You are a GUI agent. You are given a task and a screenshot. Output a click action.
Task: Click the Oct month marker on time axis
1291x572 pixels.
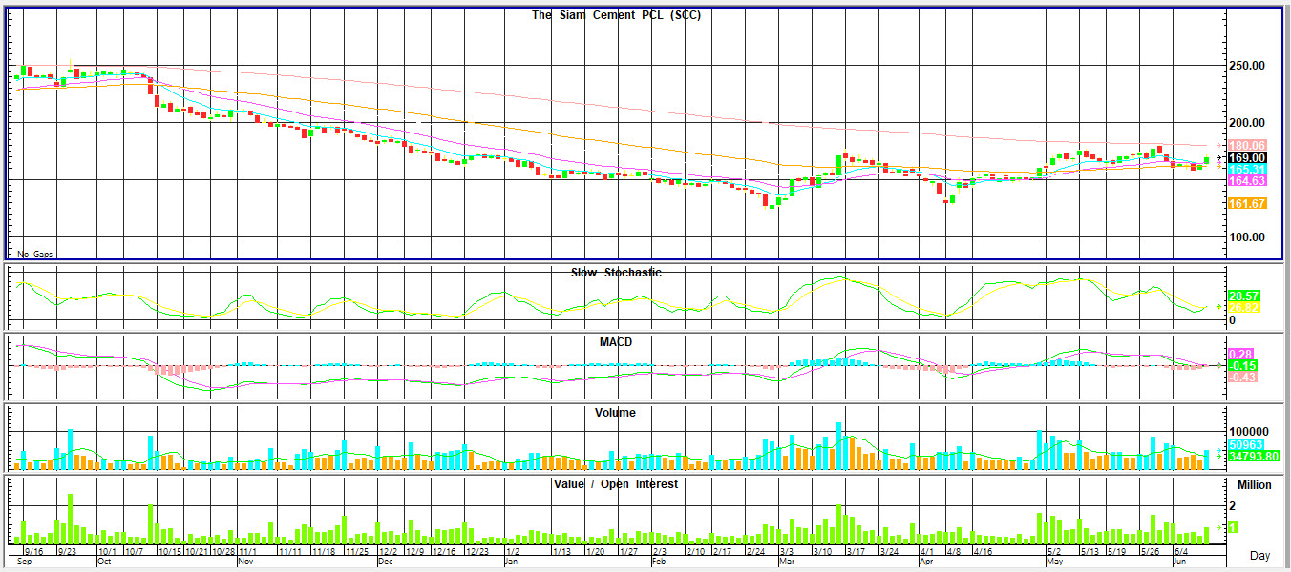point(104,562)
